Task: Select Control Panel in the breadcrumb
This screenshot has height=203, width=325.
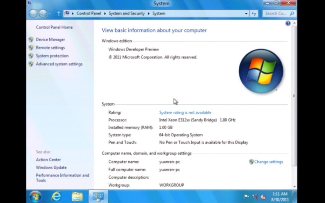Action: [x=89, y=13]
